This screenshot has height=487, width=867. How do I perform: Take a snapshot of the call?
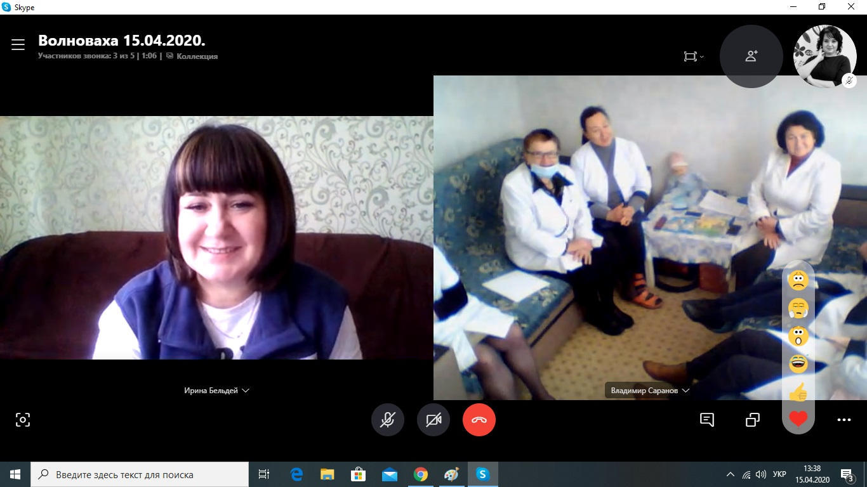[x=23, y=420]
